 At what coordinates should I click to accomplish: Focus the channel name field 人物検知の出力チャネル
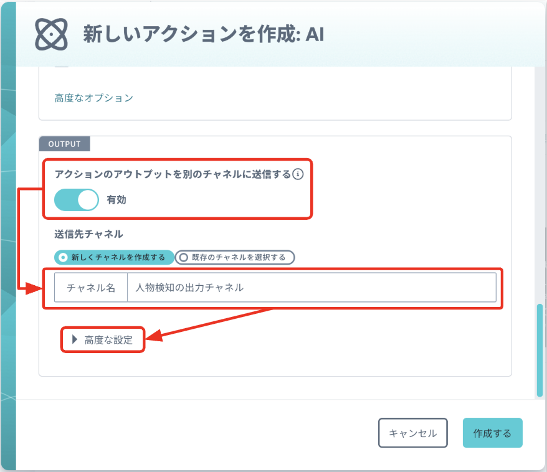(x=312, y=288)
